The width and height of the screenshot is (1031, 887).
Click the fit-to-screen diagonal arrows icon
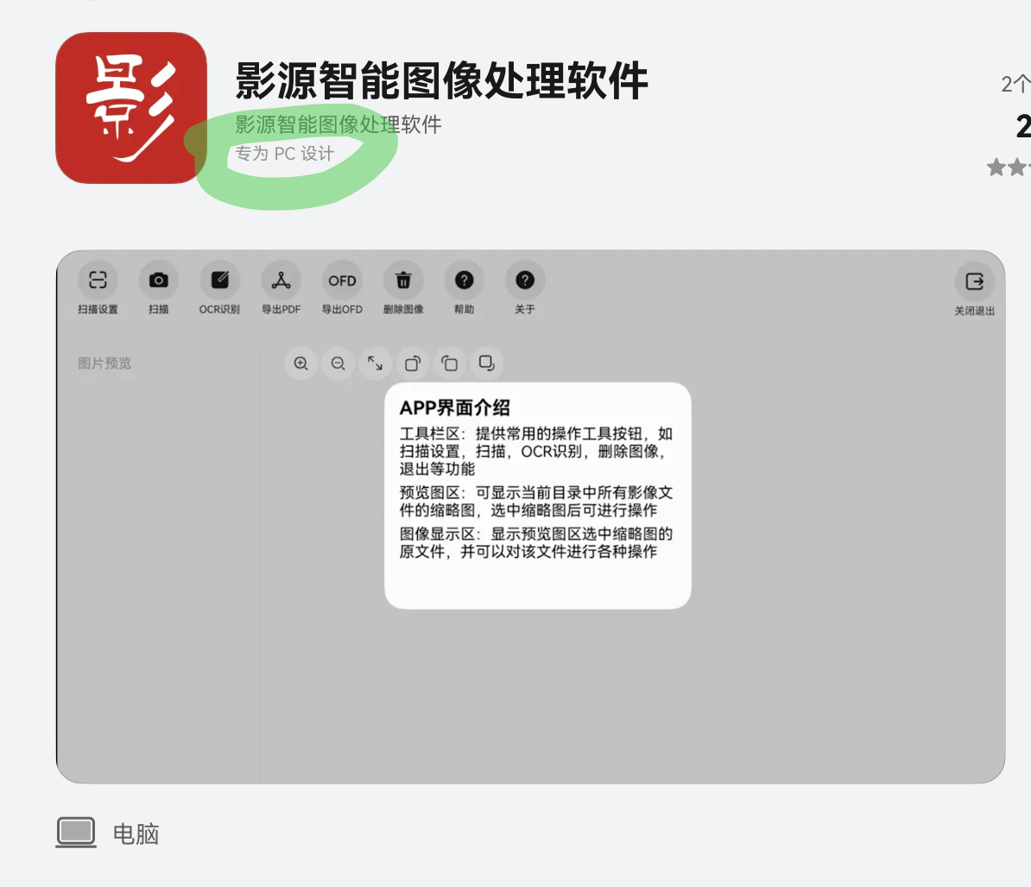click(375, 364)
